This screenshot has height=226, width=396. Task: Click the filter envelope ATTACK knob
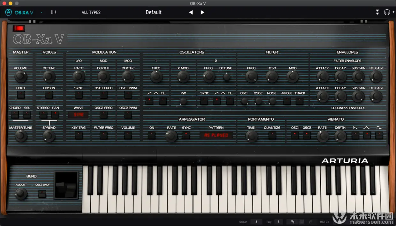point(323,77)
